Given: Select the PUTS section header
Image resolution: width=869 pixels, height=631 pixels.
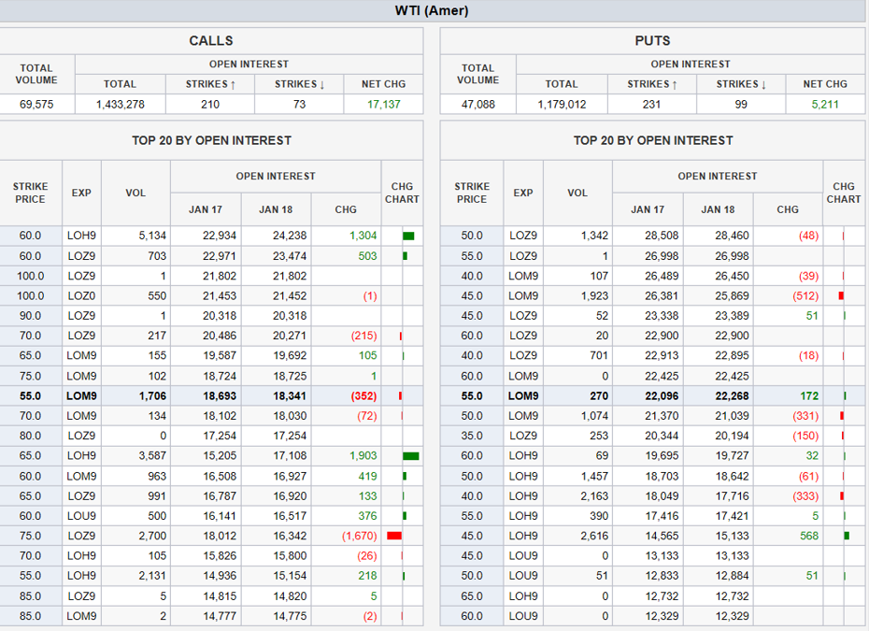Looking at the screenshot, I should 652,41.
